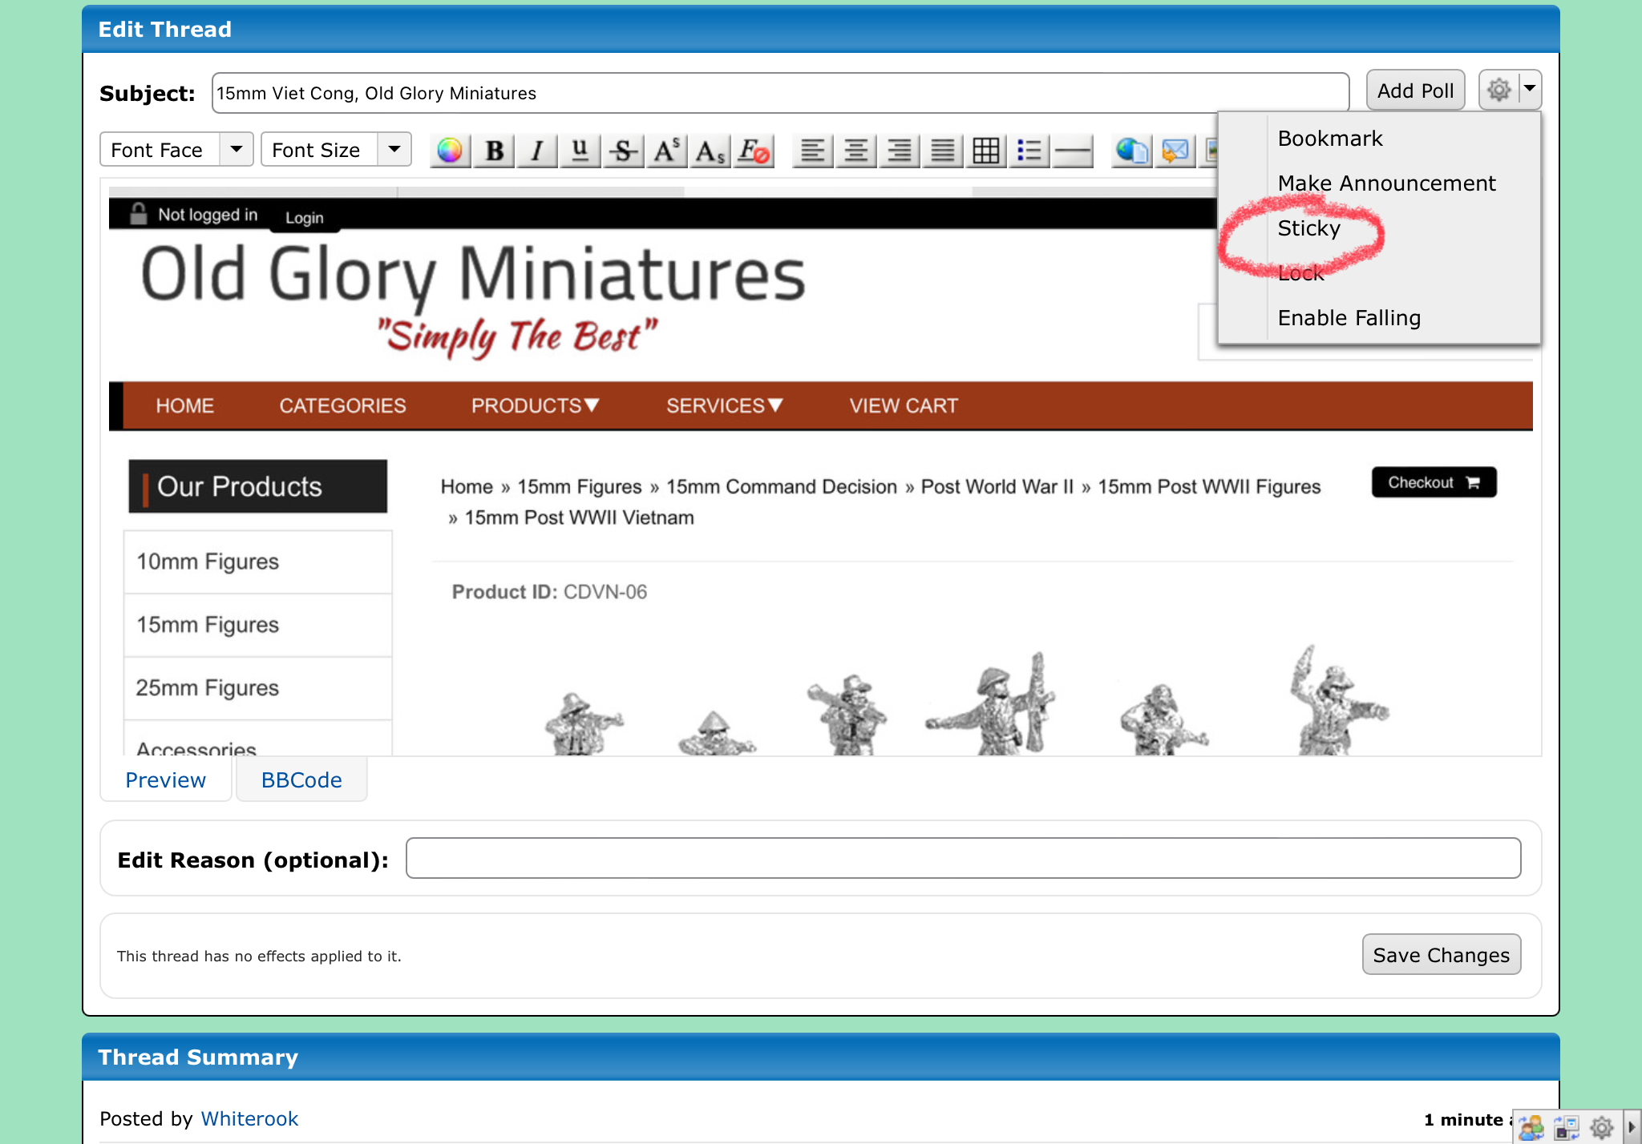Apply superscript formatting
1642x1144 pixels.
click(666, 151)
